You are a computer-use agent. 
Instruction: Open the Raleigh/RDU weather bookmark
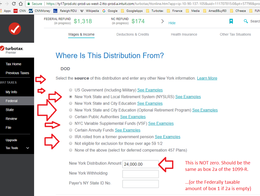coord(65,11)
